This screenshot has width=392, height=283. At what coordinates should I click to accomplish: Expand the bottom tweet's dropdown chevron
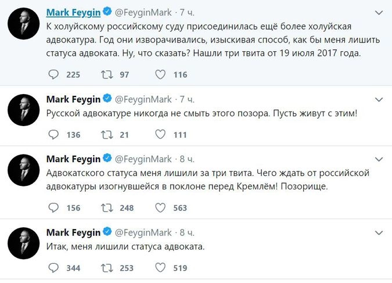(x=379, y=232)
